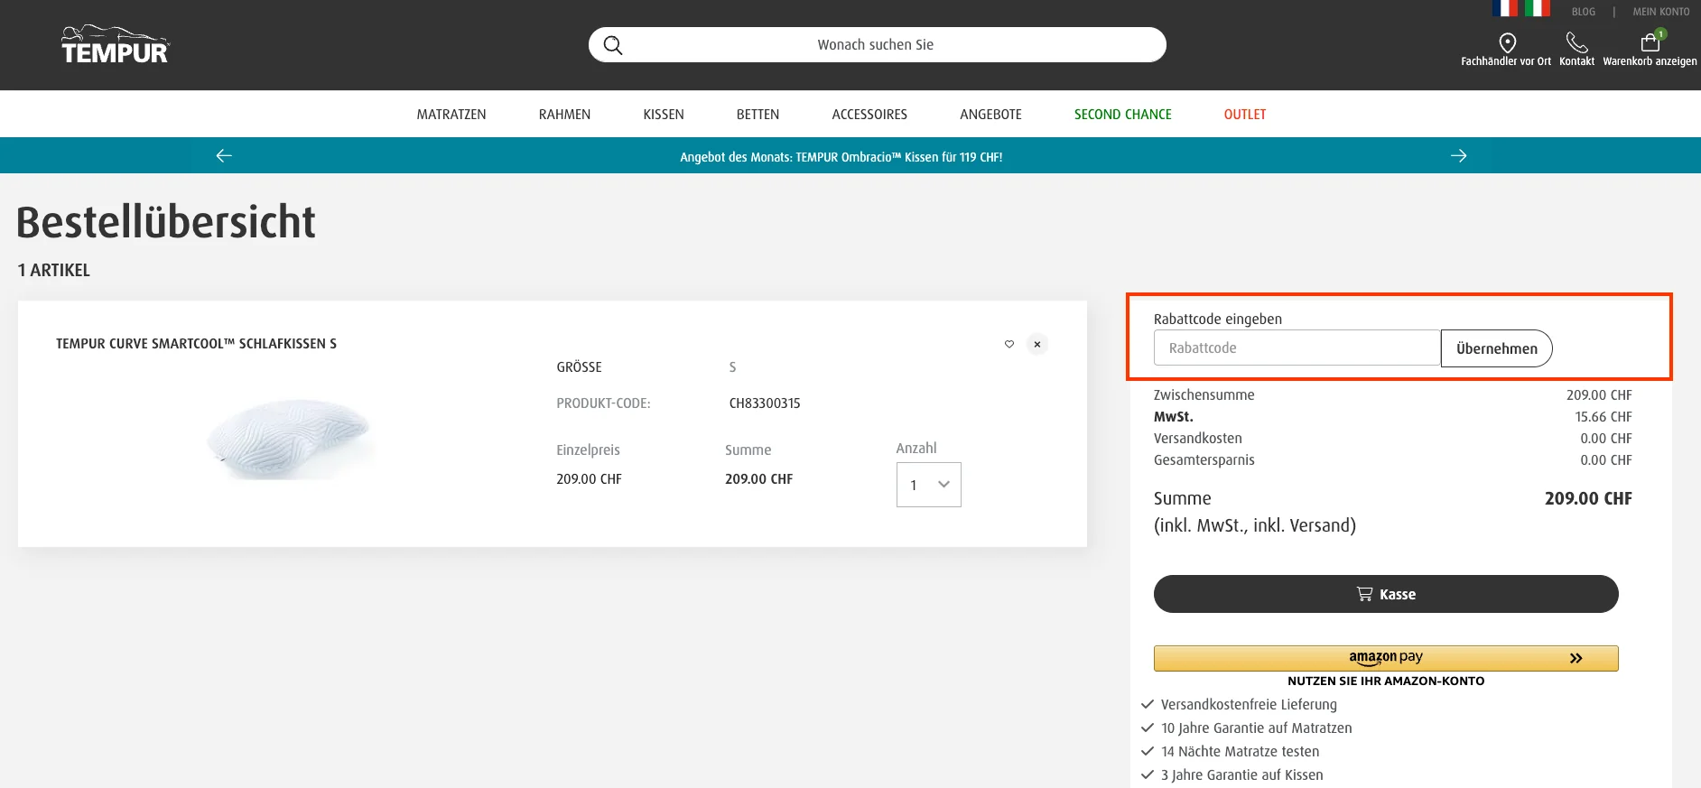Add pillow to wishlist via heart icon
The width and height of the screenshot is (1701, 788).
click(x=1009, y=344)
